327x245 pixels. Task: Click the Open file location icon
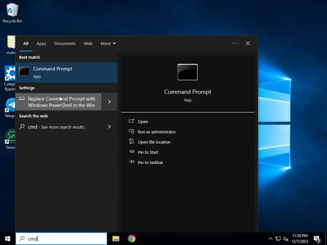tap(131, 141)
